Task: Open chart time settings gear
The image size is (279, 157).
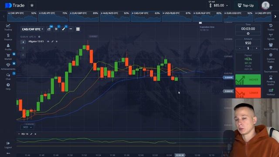Action: click(39, 37)
